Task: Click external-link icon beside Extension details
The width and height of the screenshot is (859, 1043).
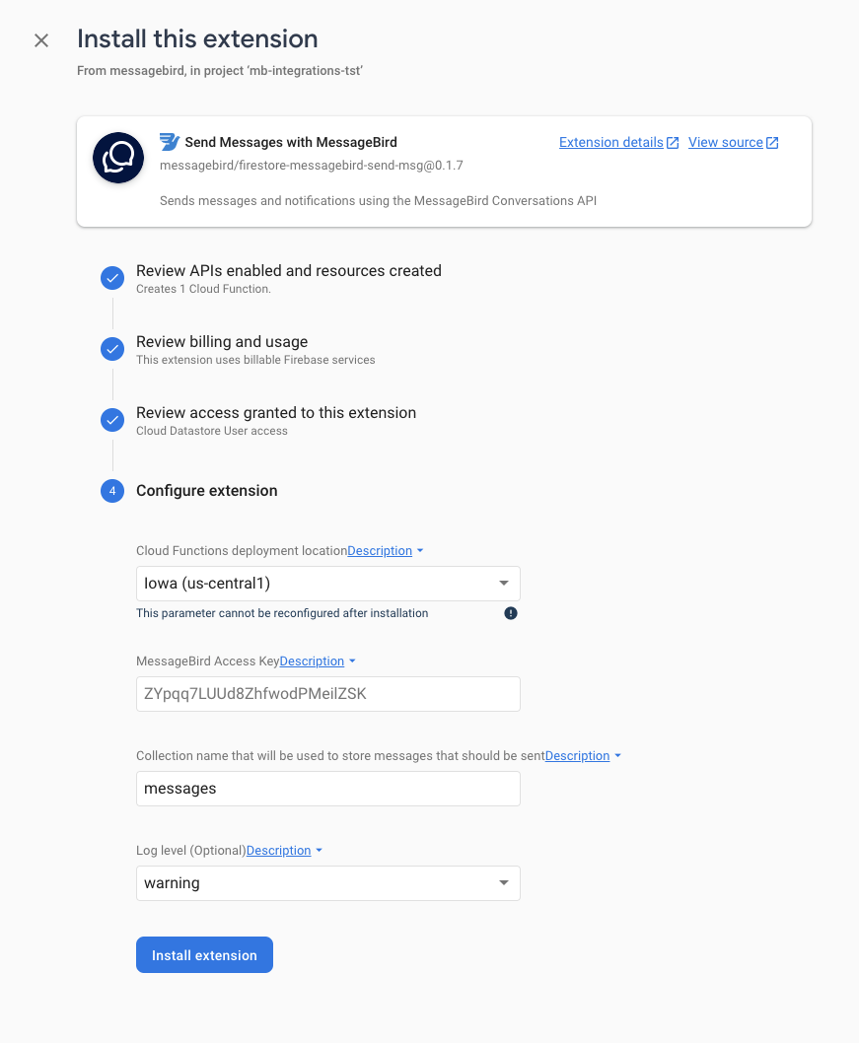Action: pos(673,142)
